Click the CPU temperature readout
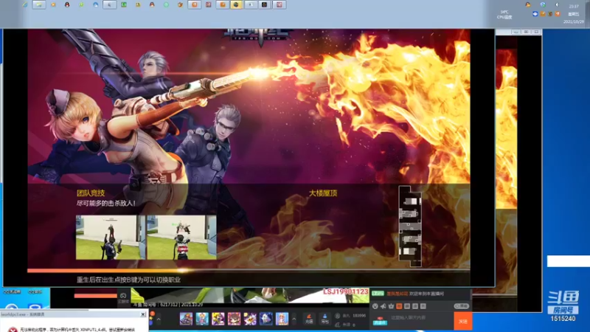 (504, 15)
